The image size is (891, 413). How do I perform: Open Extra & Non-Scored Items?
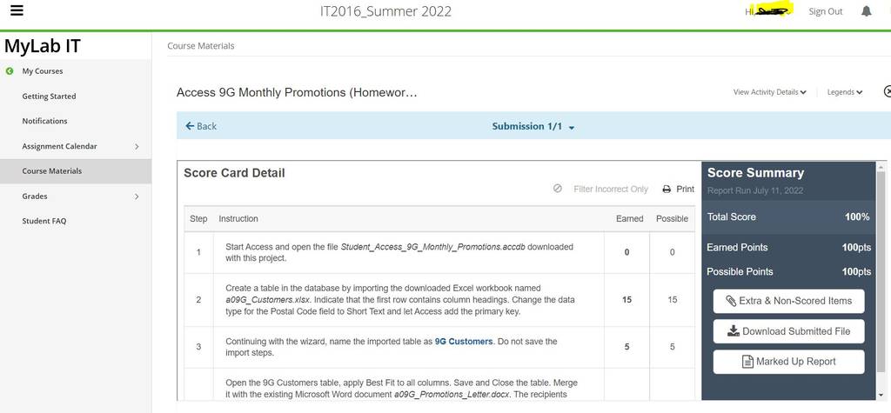[788, 301]
